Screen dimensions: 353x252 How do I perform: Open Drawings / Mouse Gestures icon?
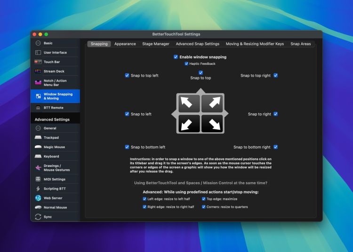(38, 168)
